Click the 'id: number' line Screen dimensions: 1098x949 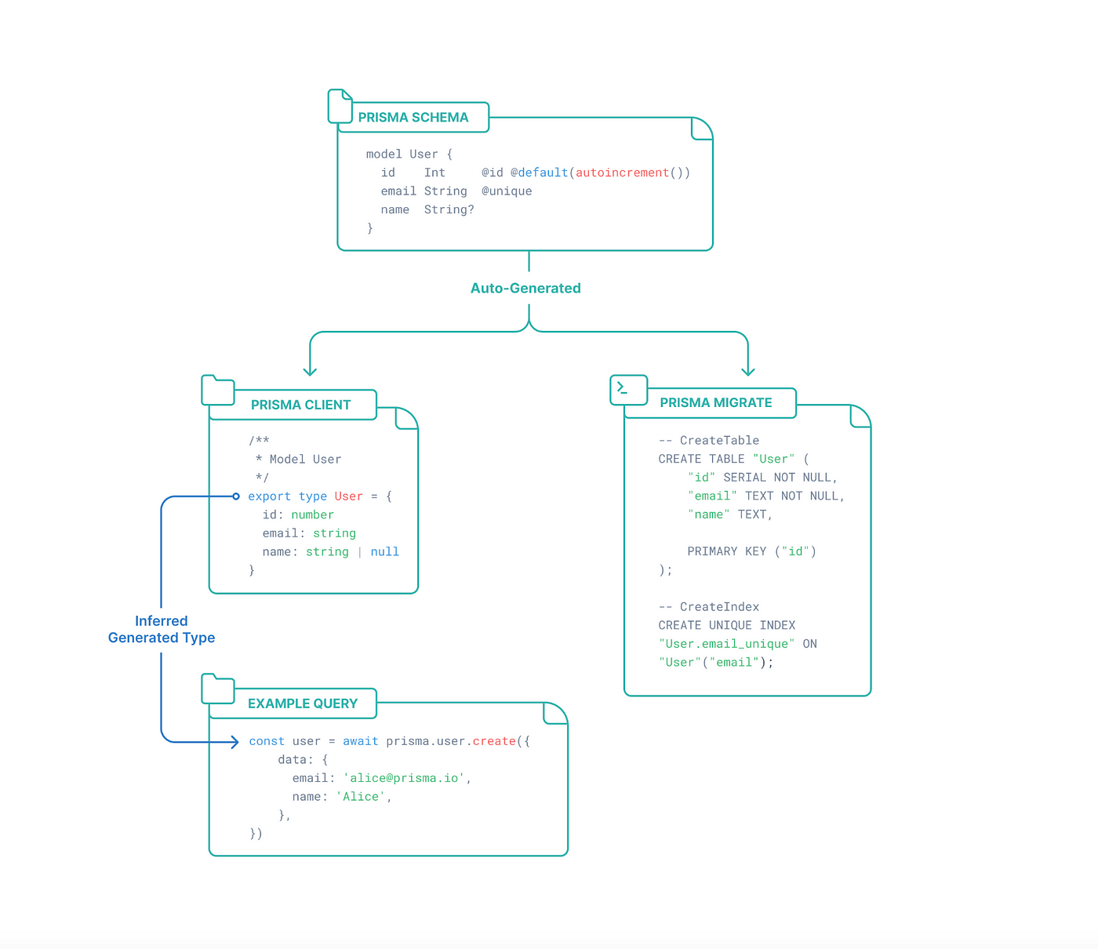(x=298, y=514)
